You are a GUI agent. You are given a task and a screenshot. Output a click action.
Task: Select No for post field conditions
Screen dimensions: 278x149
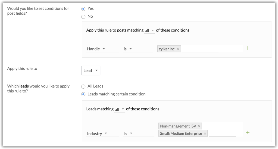click(83, 17)
